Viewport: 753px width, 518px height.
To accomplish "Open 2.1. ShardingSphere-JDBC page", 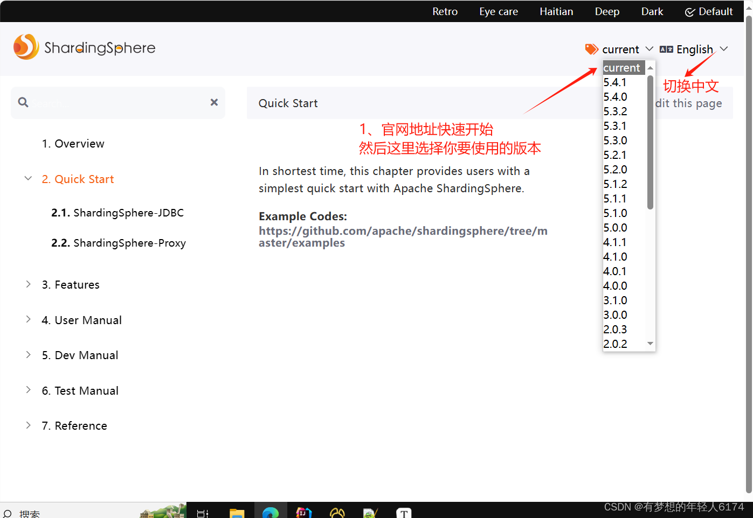I will [x=118, y=213].
